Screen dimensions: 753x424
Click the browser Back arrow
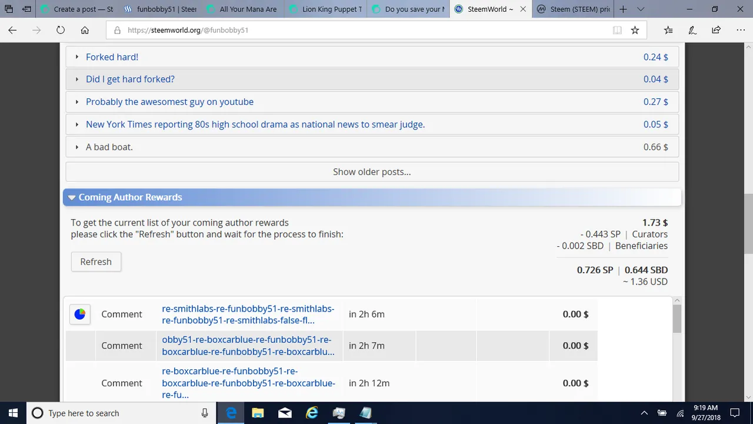[x=12, y=30]
